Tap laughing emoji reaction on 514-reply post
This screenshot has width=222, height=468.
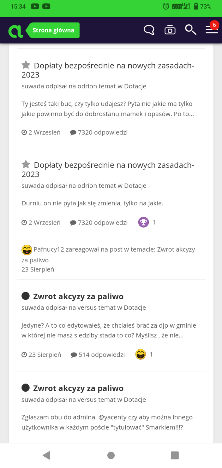pyautogui.click(x=140, y=354)
